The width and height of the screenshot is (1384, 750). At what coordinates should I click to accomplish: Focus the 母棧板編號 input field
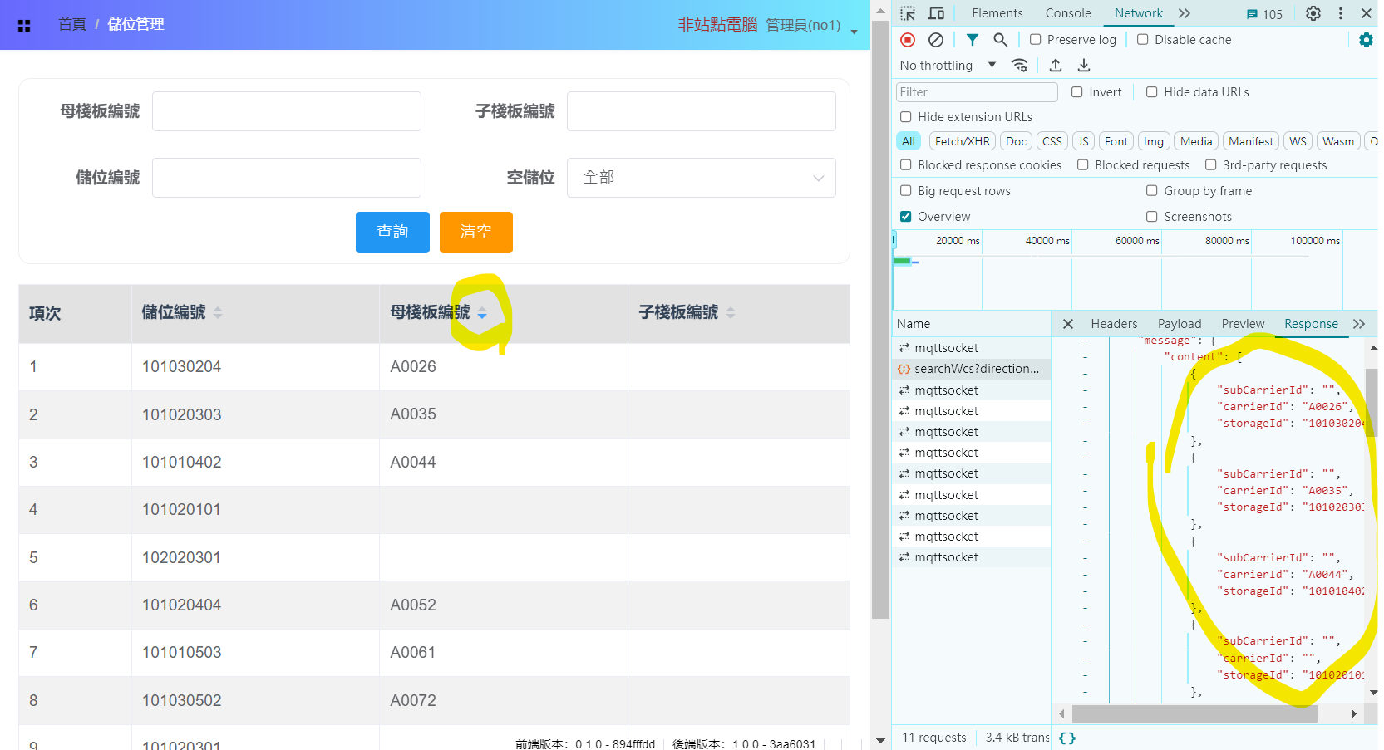tap(287, 111)
